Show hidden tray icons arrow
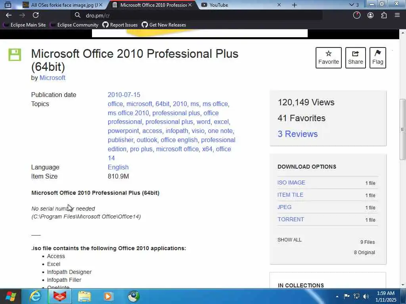The image size is (406, 304). [337, 296]
